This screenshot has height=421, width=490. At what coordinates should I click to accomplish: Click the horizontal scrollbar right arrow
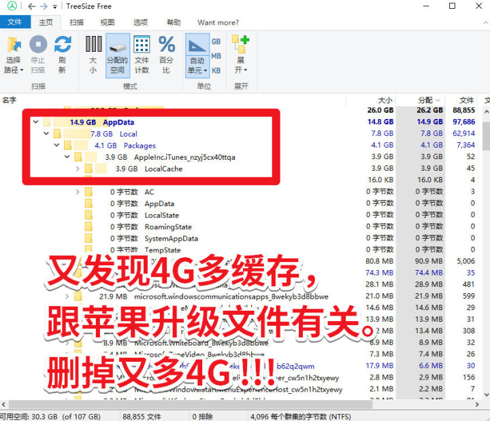477,405
